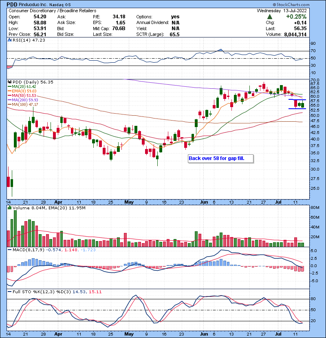Click the 25.0 label on the price axis
The height and width of the screenshot is (338, 326).
tap(315, 189)
